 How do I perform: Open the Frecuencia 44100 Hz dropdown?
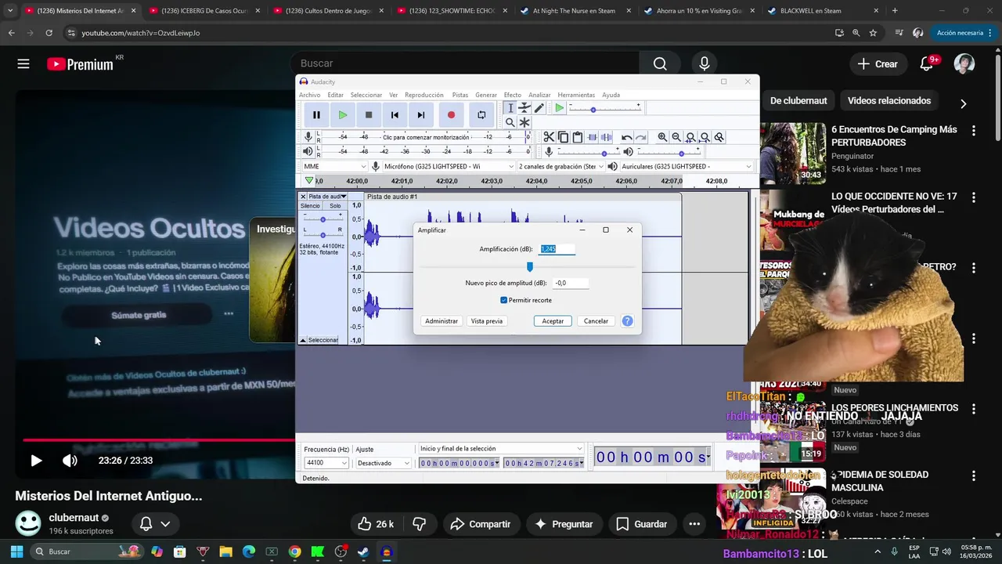click(326, 463)
